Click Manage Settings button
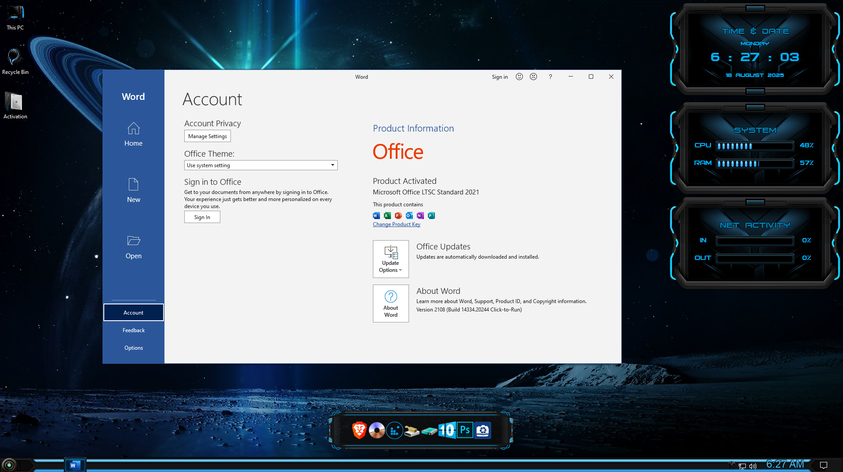843x472 pixels. coord(208,136)
